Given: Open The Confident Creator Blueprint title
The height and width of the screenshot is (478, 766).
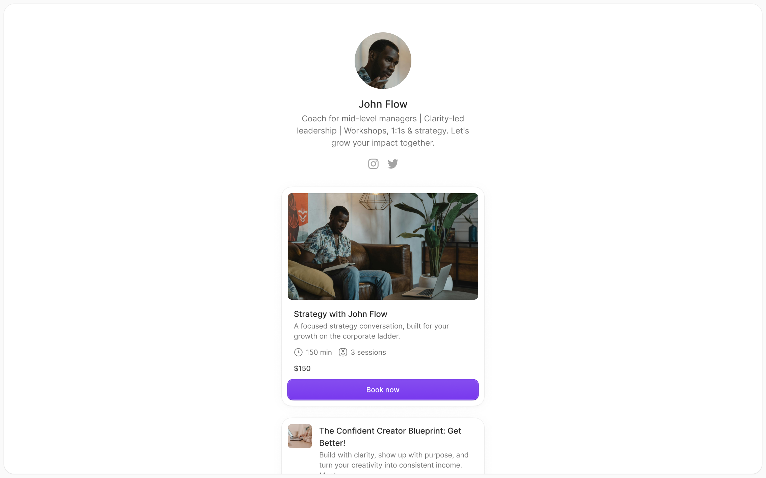Looking at the screenshot, I should click(x=390, y=437).
